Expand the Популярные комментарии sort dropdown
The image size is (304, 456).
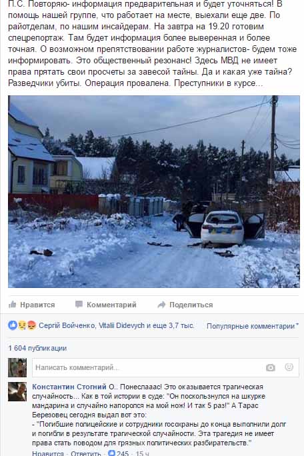pos(252,326)
